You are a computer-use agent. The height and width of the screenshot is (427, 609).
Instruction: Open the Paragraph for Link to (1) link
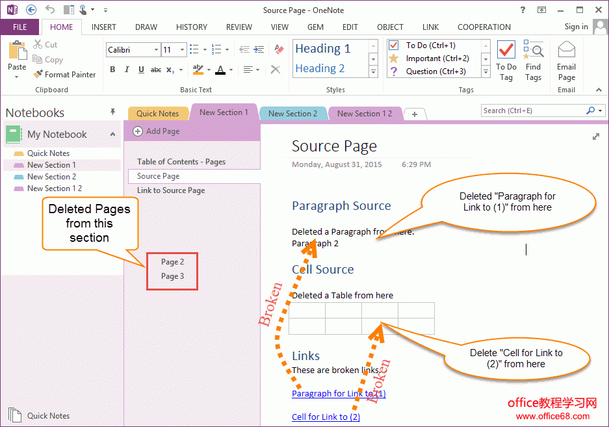pyautogui.click(x=339, y=393)
